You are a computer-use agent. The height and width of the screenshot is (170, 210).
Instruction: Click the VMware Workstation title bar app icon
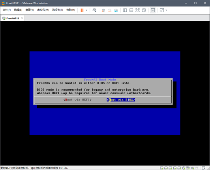(4, 3)
